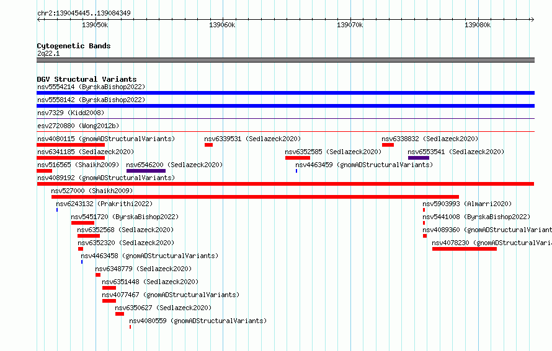552x351 pixels.
Task: Click the red bar under nsv6350627
Action: pyautogui.click(x=120, y=314)
